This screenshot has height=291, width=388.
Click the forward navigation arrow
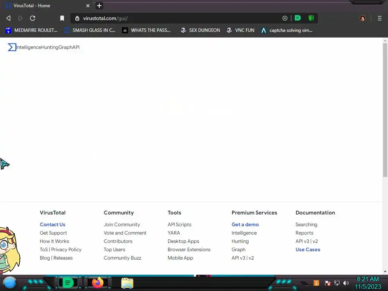coord(20,18)
